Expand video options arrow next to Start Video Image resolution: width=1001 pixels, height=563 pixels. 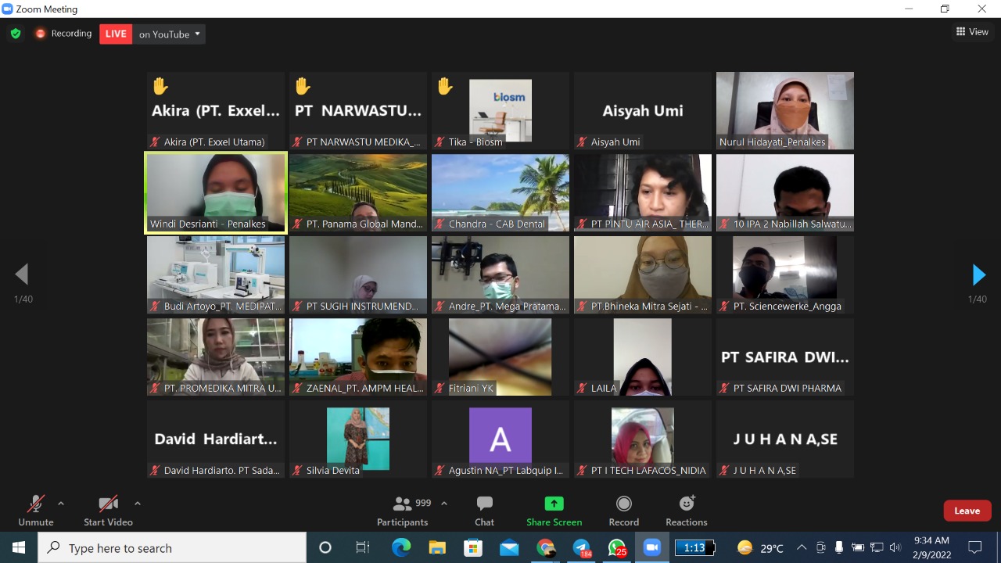coord(138,504)
